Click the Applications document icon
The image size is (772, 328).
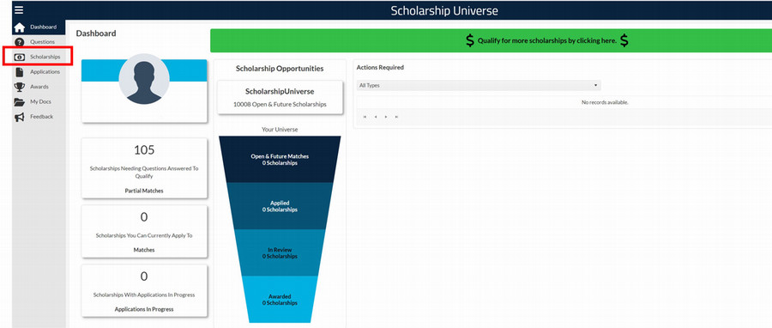click(19, 72)
